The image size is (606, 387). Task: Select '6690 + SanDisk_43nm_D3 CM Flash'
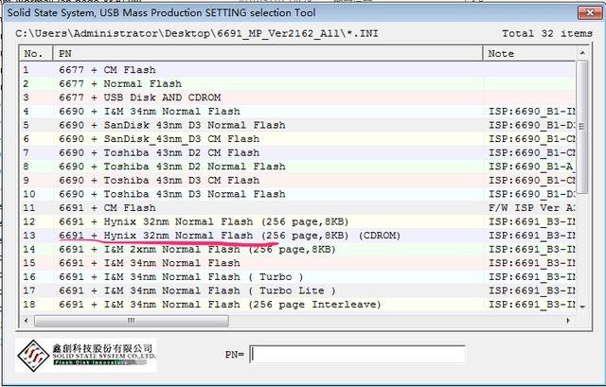tap(297, 139)
